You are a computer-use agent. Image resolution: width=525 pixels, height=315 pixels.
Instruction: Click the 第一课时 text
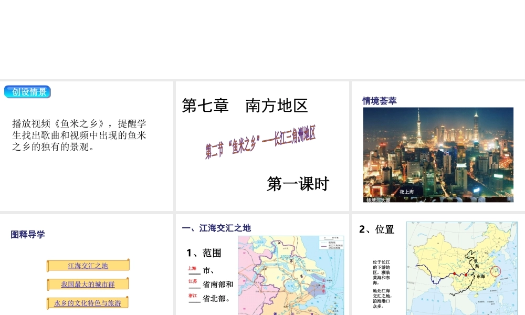[298, 184]
